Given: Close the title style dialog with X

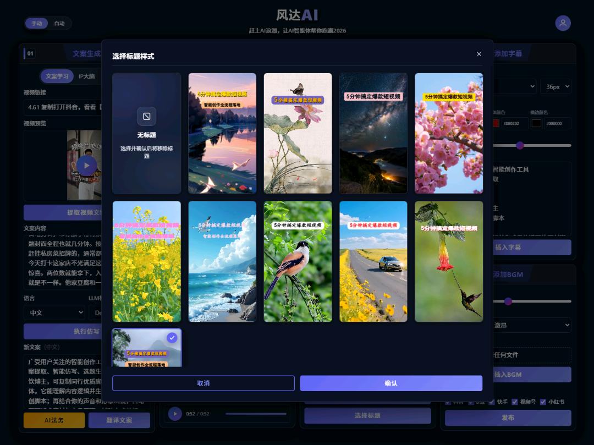Looking at the screenshot, I should [479, 54].
